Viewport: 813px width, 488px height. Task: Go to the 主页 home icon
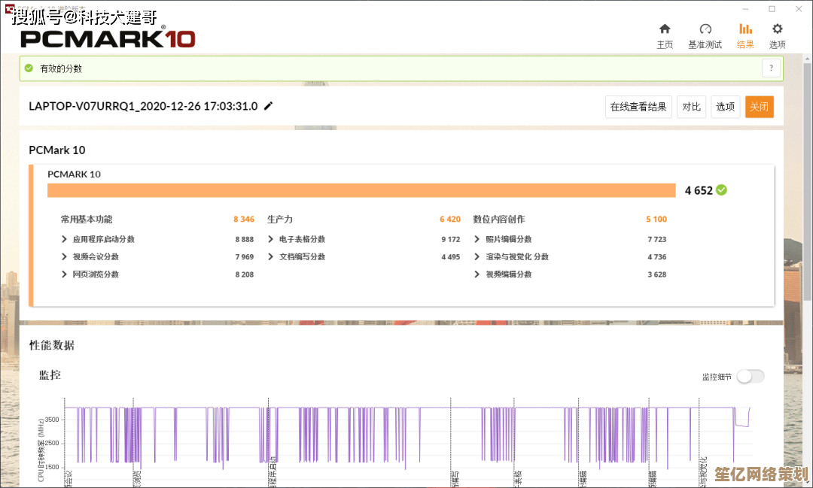coord(665,29)
